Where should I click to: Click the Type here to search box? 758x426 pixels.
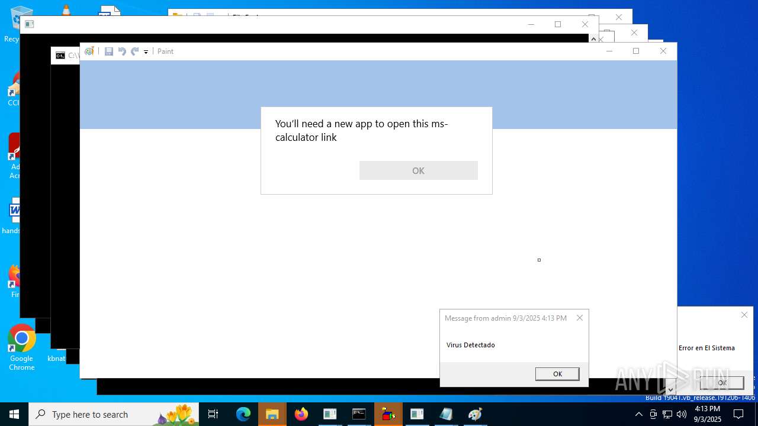click(114, 414)
